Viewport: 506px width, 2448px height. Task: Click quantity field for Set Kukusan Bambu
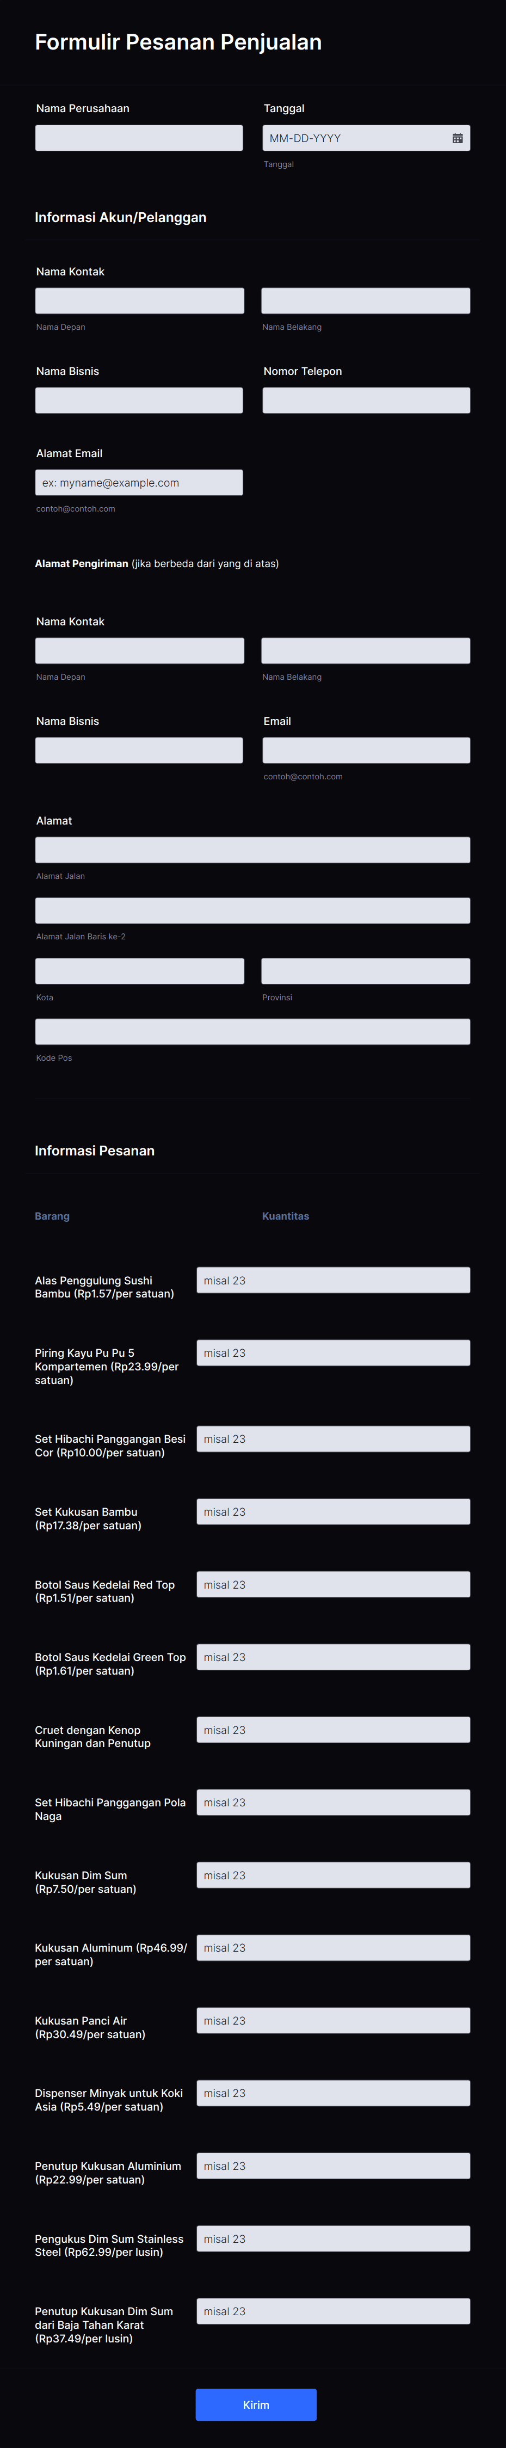tap(332, 1511)
